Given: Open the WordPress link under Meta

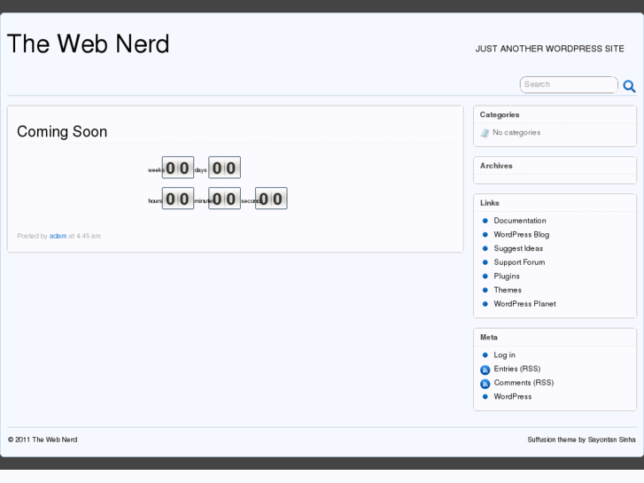Looking at the screenshot, I should coord(513,397).
